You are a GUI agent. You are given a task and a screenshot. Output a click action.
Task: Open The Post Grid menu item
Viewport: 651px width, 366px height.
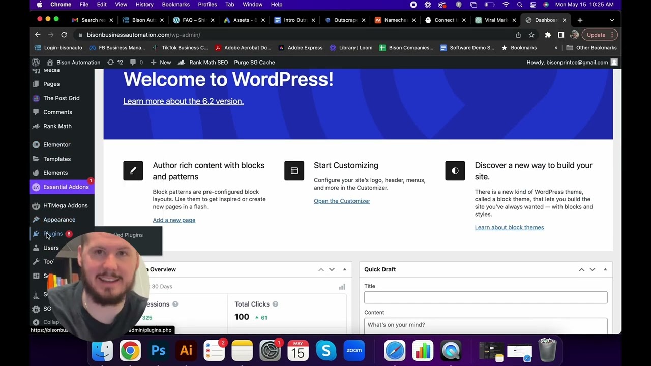pos(61,98)
